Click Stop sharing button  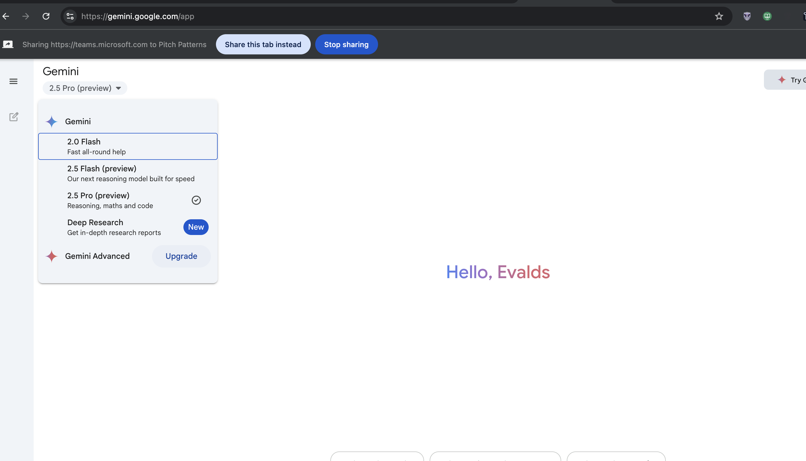click(x=346, y=44)
